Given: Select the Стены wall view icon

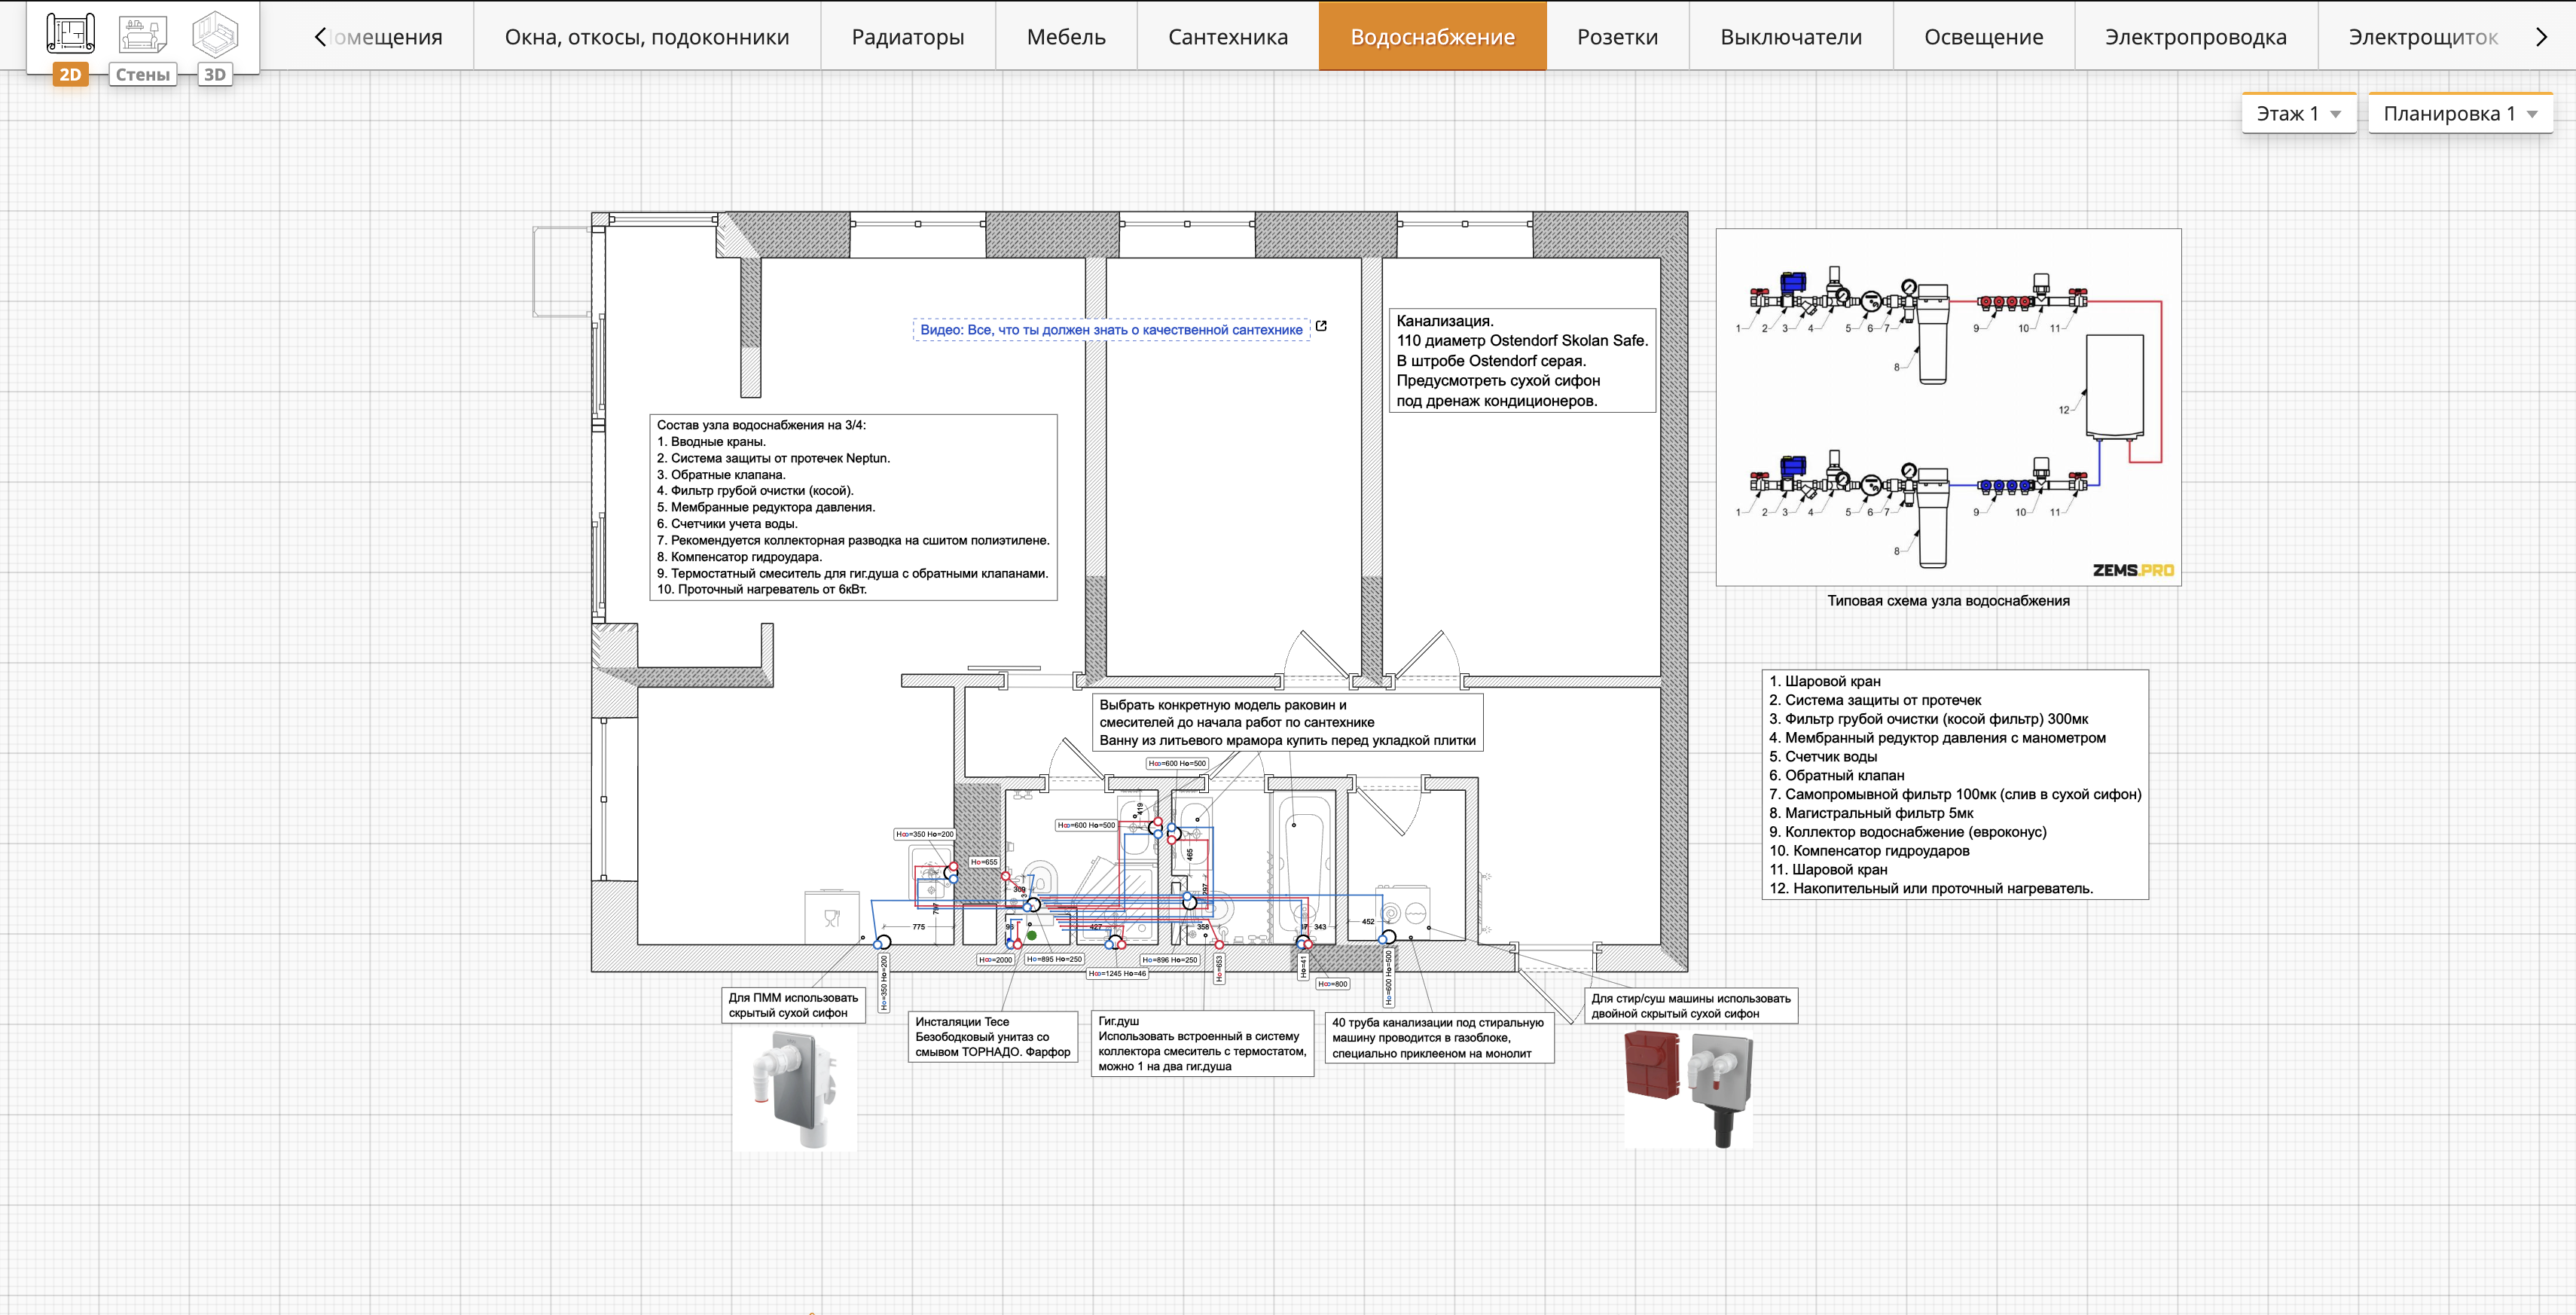Looking at the screenshot, I should tap(142, 46).
